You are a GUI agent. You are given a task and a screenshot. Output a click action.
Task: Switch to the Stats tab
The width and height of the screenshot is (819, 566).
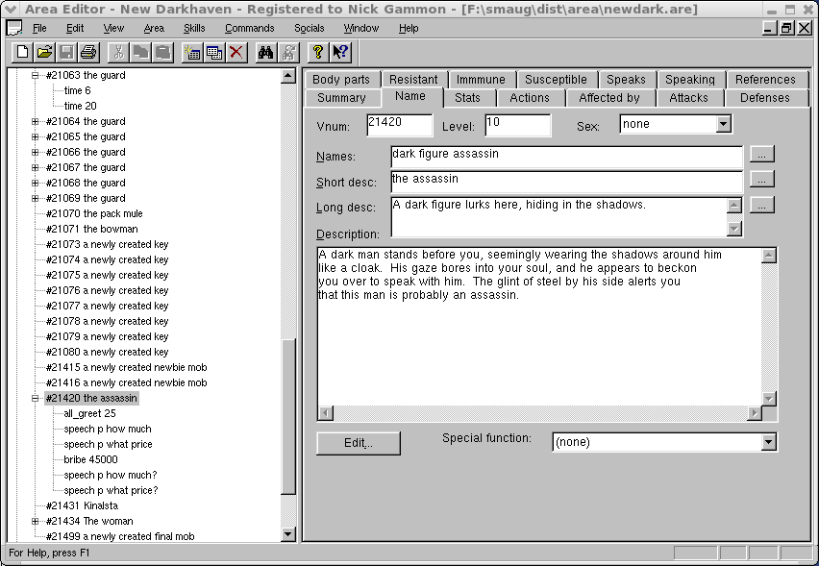(x=467, y=98)
